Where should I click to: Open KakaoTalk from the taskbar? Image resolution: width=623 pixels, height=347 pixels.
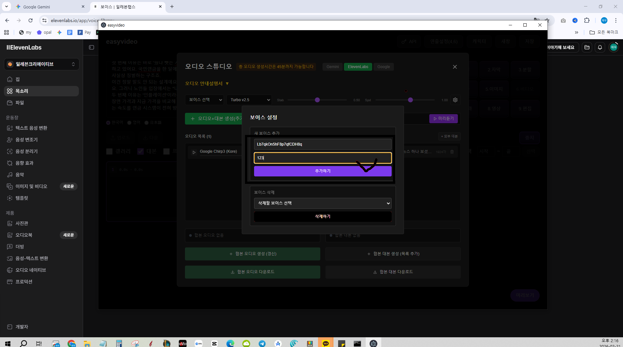(326, 343)
